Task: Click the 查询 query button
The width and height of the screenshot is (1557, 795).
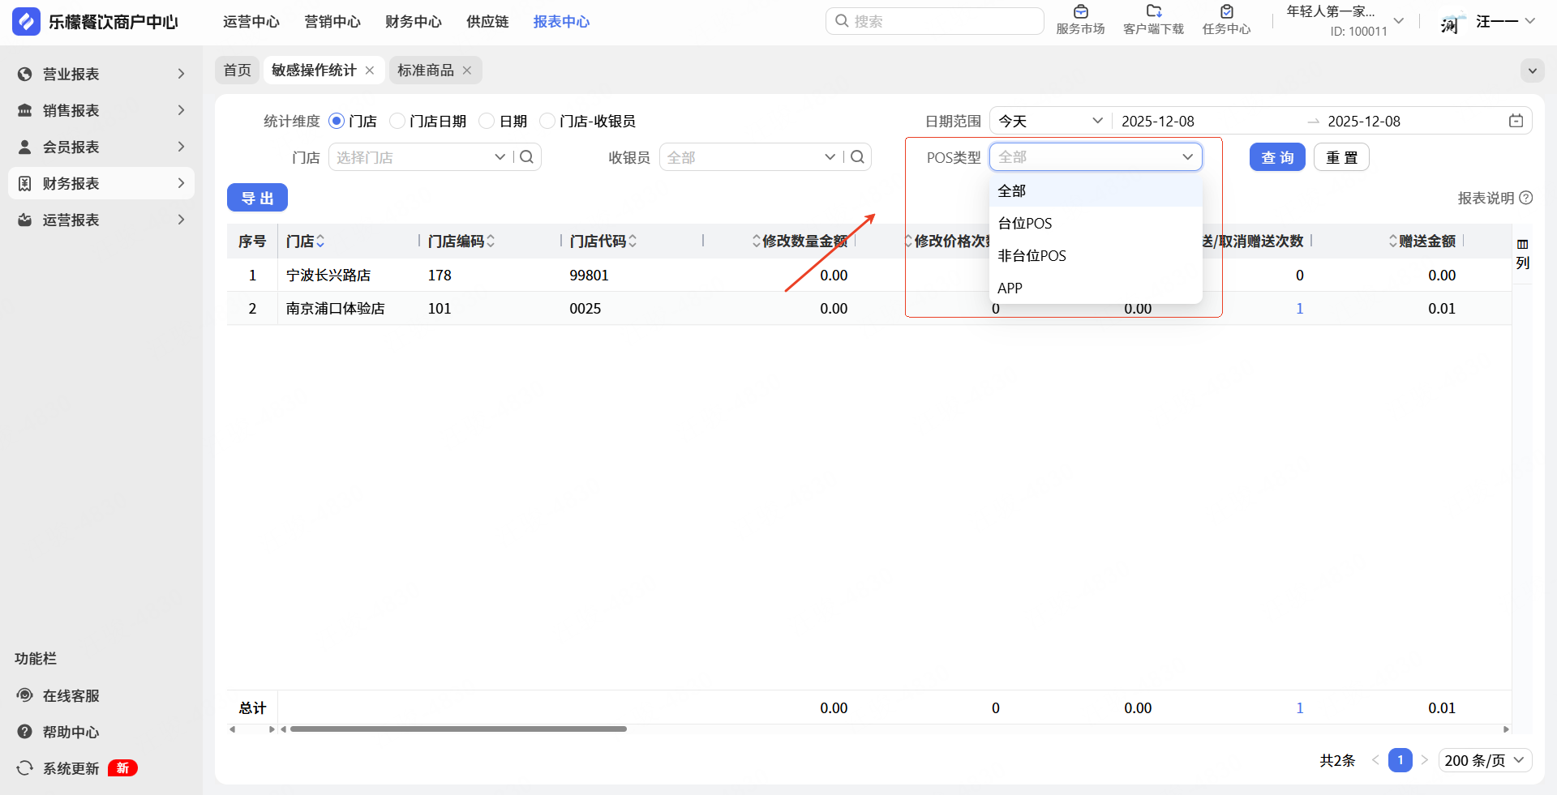Action: (x=1276, y=157)
